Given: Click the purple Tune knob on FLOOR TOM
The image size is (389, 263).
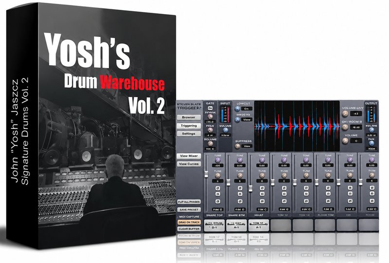Looking at the screenshot, I should [x=328, y=160].
